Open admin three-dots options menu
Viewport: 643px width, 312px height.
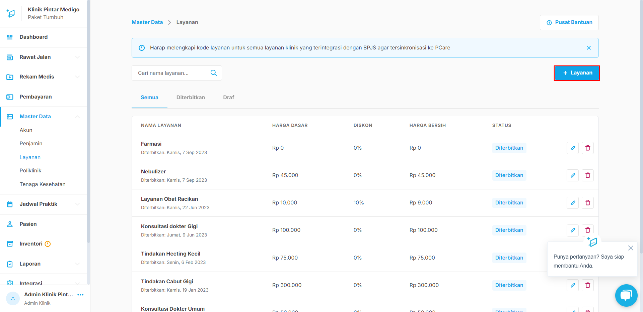coord(80,295)
